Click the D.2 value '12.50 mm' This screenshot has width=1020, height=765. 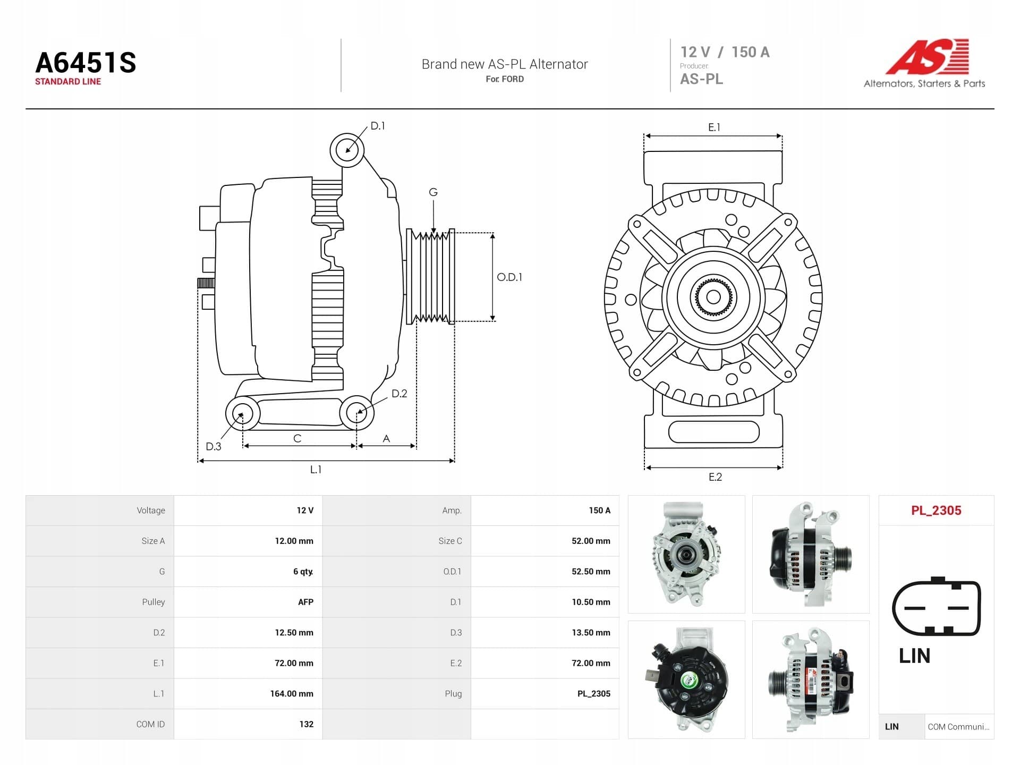tap(294, 633)
